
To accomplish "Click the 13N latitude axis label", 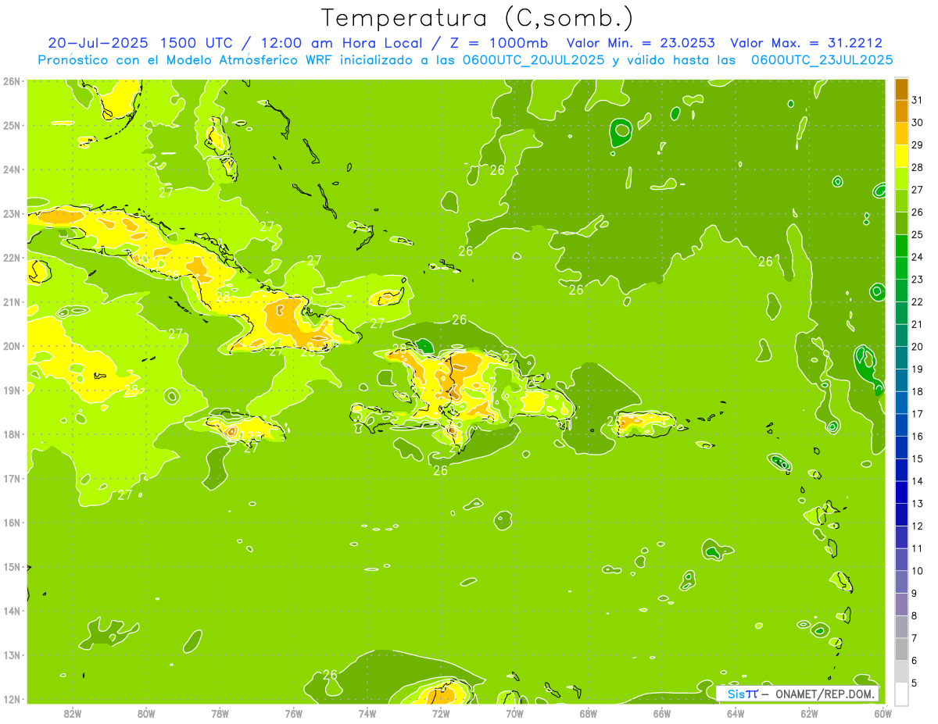I will pyautogui.click(x=12, y=655).
